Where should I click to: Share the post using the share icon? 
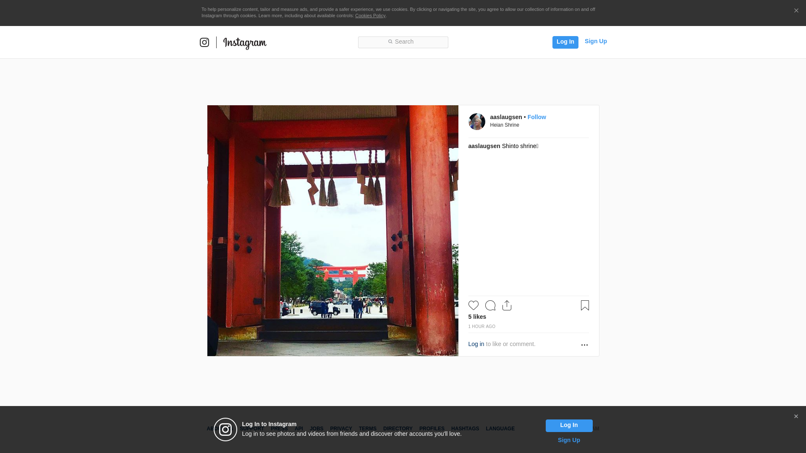pyautogui.click(x=507, y=305)
